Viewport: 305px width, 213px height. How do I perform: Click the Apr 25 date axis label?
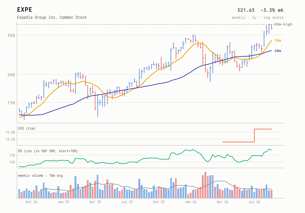pyautogui.click(x=95, y=202)
